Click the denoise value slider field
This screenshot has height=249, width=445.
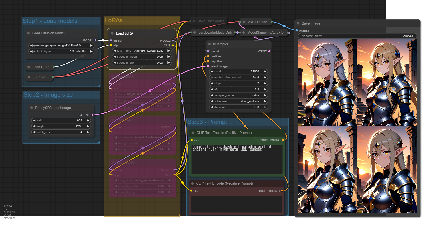tap(238, 107)
